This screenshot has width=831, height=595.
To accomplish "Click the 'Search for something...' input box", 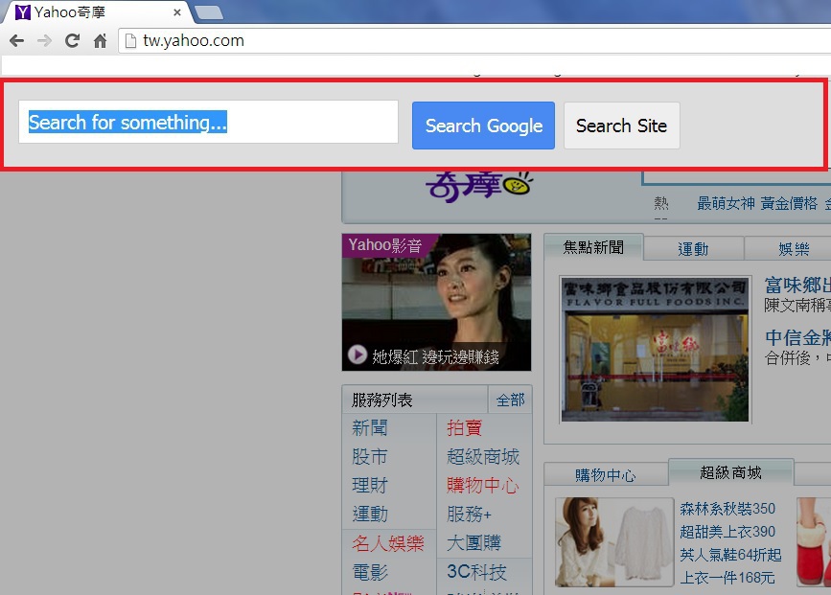I will tap(208, 122).
